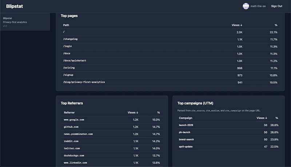Click the 941 views value
Viewport: 291px width, 167px height.
pos(240,82)
